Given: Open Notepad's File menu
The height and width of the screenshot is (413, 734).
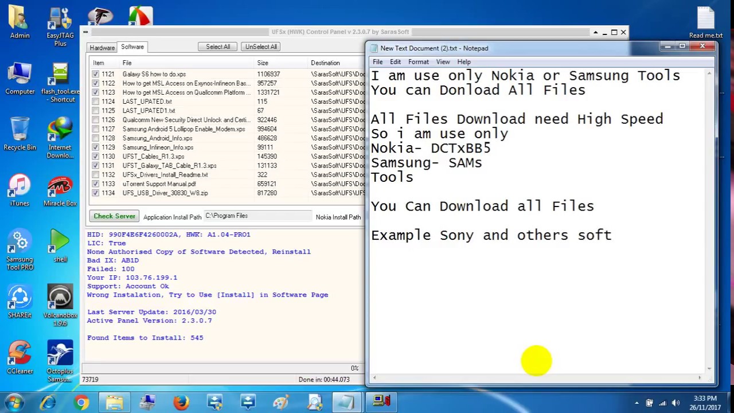Looking at the screenshot, I should click(x=378, y=62).
